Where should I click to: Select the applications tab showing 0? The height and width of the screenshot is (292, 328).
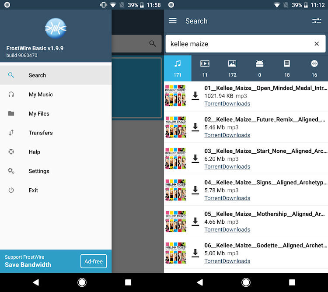tap(260, 68)
